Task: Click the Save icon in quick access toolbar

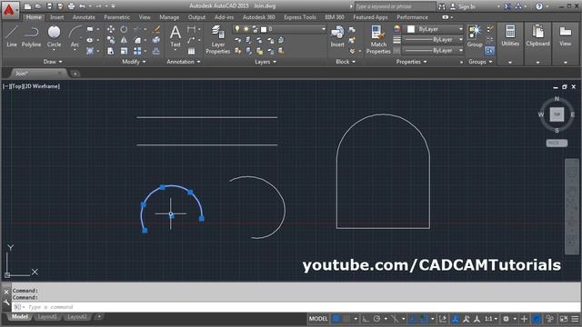Action: (49, 6)
